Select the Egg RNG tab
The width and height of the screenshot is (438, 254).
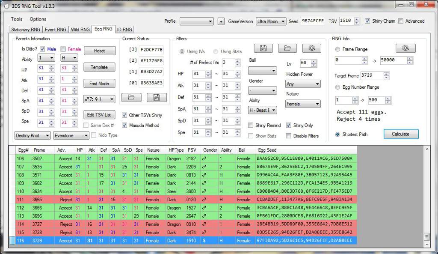[104, 29]
